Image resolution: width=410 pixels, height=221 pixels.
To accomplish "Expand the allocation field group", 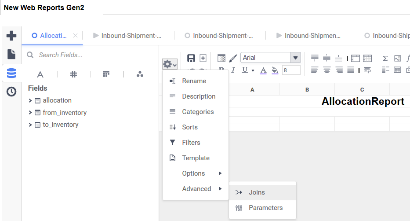I will (30, 100).
